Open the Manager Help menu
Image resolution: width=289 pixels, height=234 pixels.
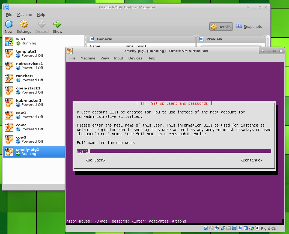pos(41,14)
